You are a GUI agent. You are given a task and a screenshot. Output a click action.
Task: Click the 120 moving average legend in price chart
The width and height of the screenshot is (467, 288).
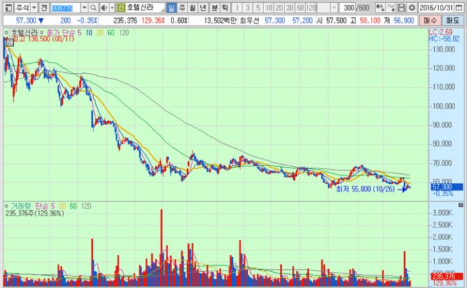pyautogui.click(x=124, y=33)
